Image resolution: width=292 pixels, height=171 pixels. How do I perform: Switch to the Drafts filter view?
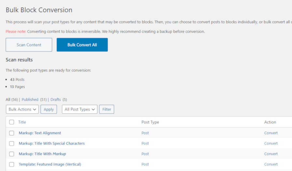[x=56, y=100]
